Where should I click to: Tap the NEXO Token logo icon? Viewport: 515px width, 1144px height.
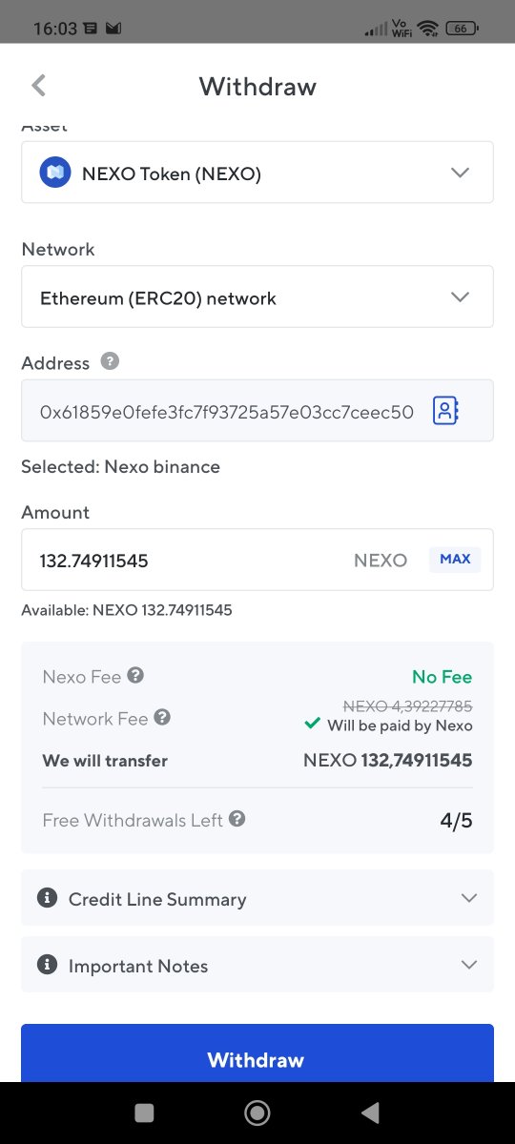pos(55,173)
